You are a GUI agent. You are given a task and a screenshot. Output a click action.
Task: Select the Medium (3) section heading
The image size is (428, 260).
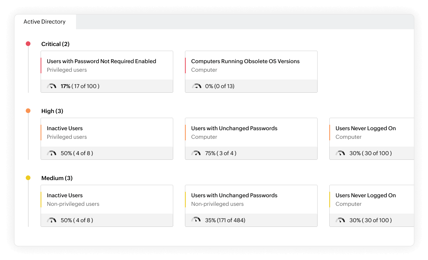57,178
